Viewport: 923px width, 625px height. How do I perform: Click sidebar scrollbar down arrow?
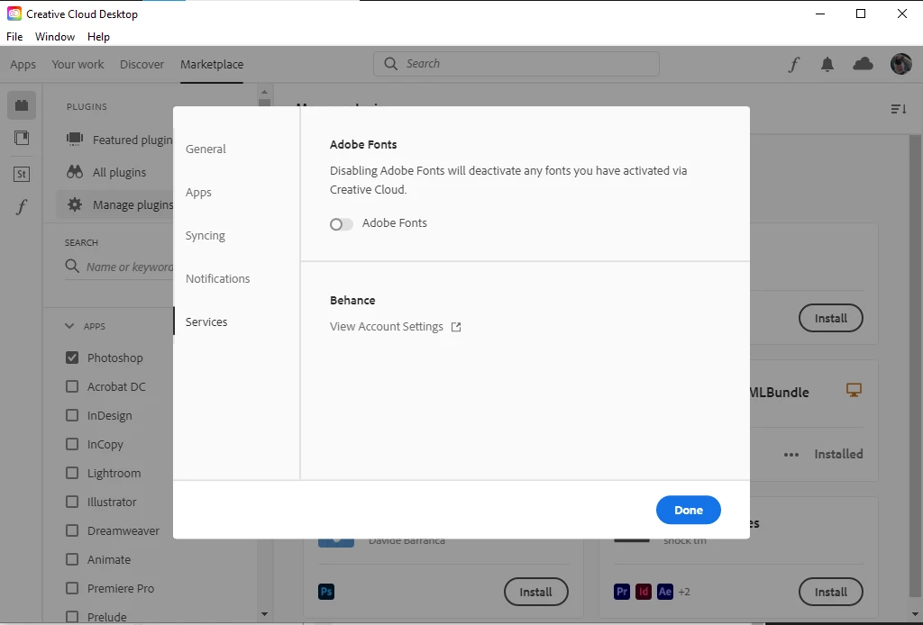[264, 614]
